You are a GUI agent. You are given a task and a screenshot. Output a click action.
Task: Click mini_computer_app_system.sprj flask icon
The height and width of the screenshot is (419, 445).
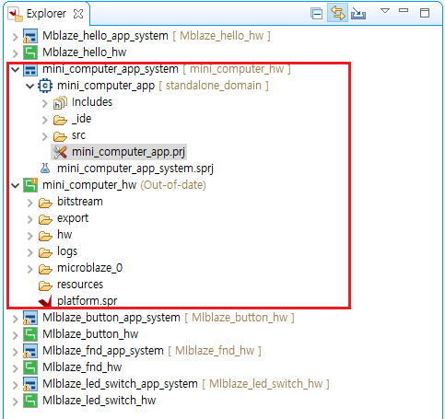coord(45,169)
